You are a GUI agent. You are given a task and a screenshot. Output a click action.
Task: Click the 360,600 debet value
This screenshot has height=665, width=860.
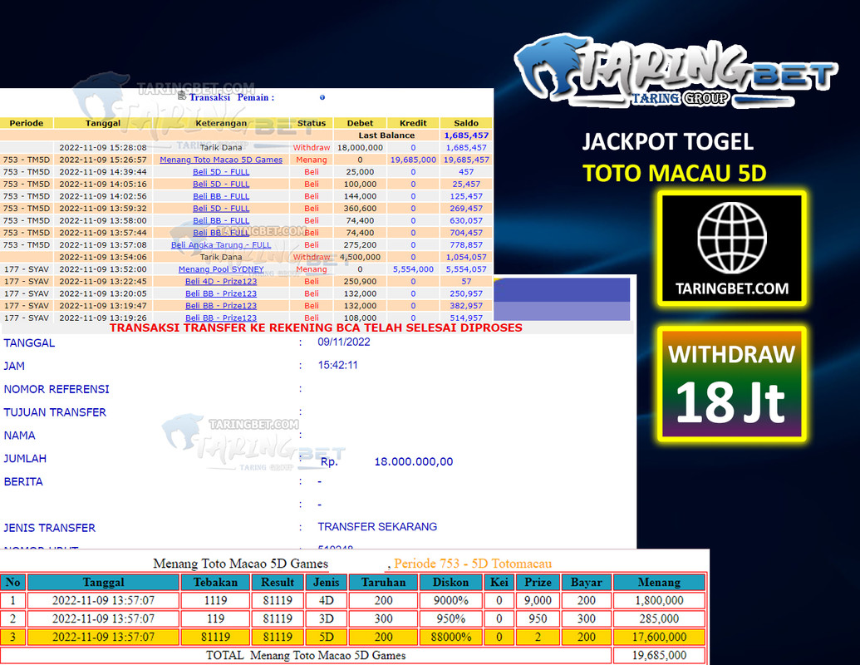(x=360, y=209)
